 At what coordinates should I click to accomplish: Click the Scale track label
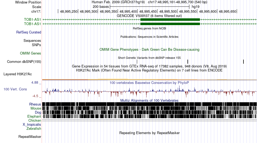coord(37,7)
